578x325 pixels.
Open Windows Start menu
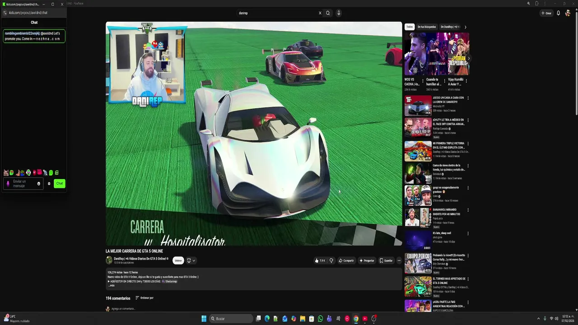(x=204, y=319)
